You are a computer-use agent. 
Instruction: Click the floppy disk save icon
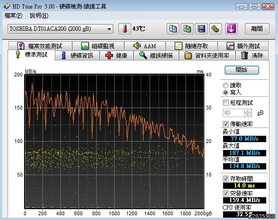[201, 29]
